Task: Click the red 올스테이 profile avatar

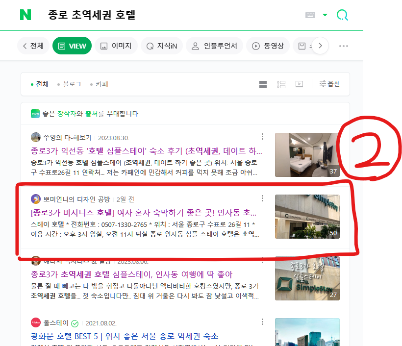Action: (36, 322)
